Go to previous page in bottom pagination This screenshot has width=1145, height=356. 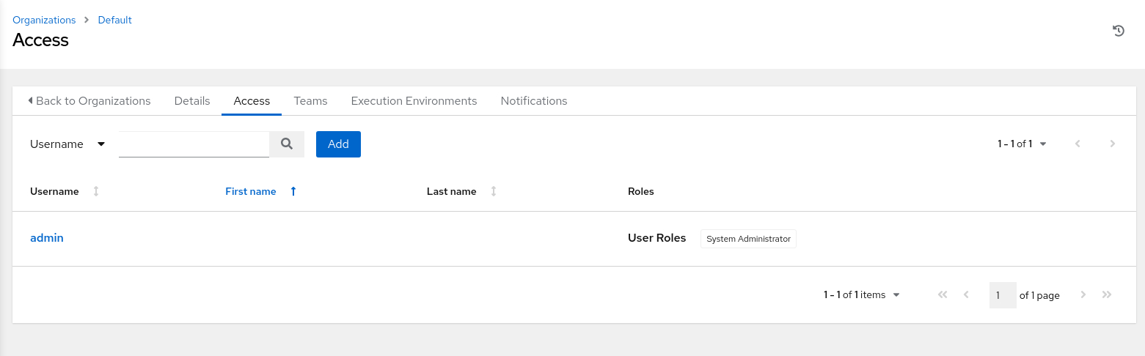click(x=966, y=294)
